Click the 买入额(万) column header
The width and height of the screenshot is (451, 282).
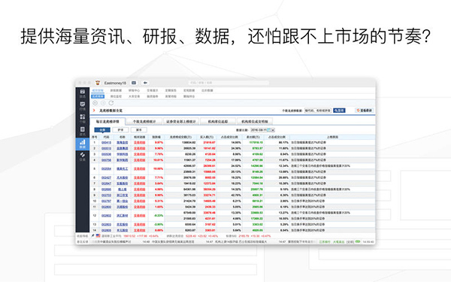click(x=207, y=137)
